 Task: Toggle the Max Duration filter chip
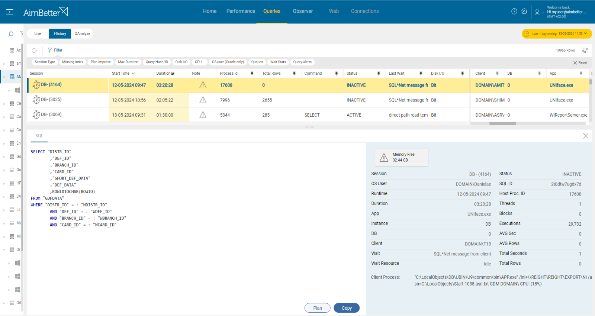128,62
